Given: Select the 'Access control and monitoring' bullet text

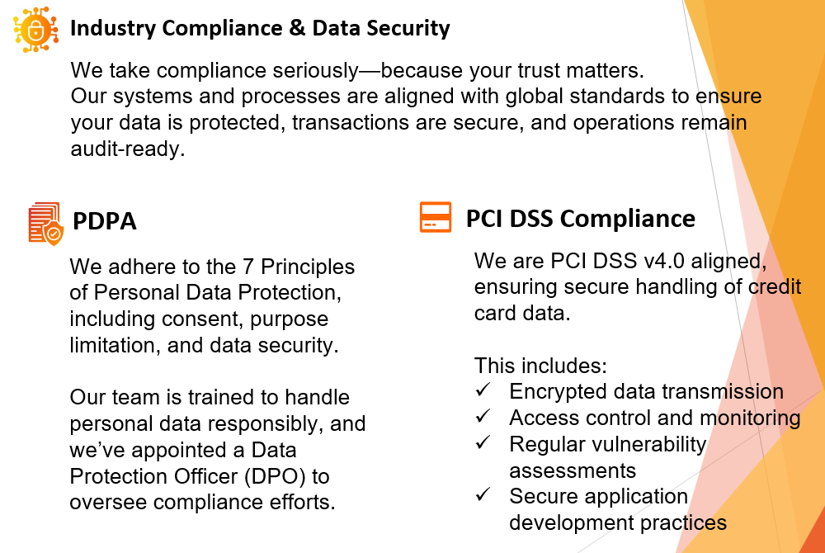Looking at the screenshot, I should tap(654, 418).
